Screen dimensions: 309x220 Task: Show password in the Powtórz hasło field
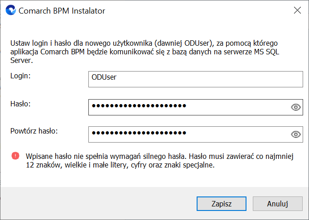[295, 134]
